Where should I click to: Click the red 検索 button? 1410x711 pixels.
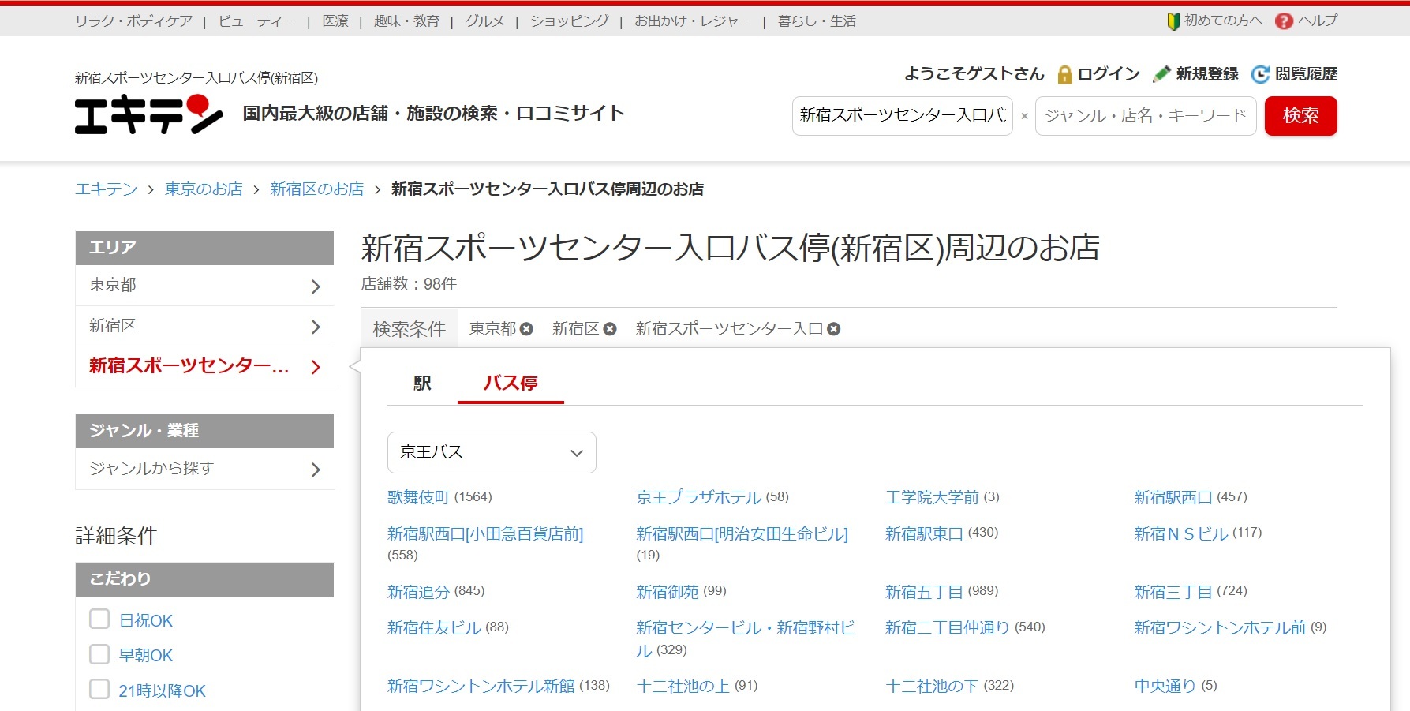[x=1300, y=116]
